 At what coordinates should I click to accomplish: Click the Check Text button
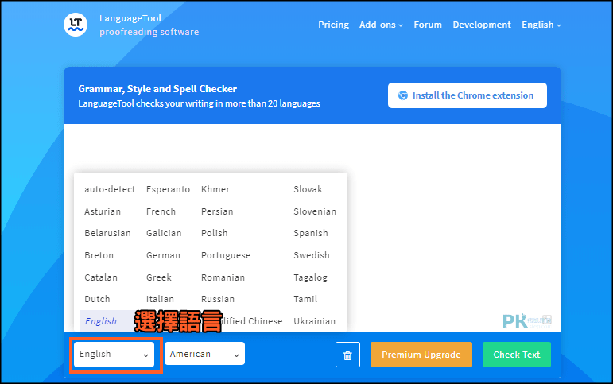click(x=517, y=355)
